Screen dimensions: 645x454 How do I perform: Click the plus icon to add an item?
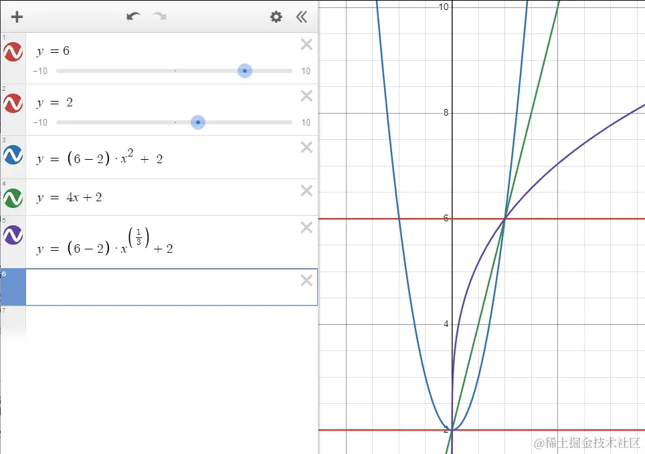point(17,17)
